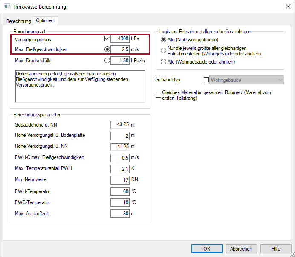Switch to the Berechnung tab
Viewport: 295px width, 257px height.
[x=18, y=21]
